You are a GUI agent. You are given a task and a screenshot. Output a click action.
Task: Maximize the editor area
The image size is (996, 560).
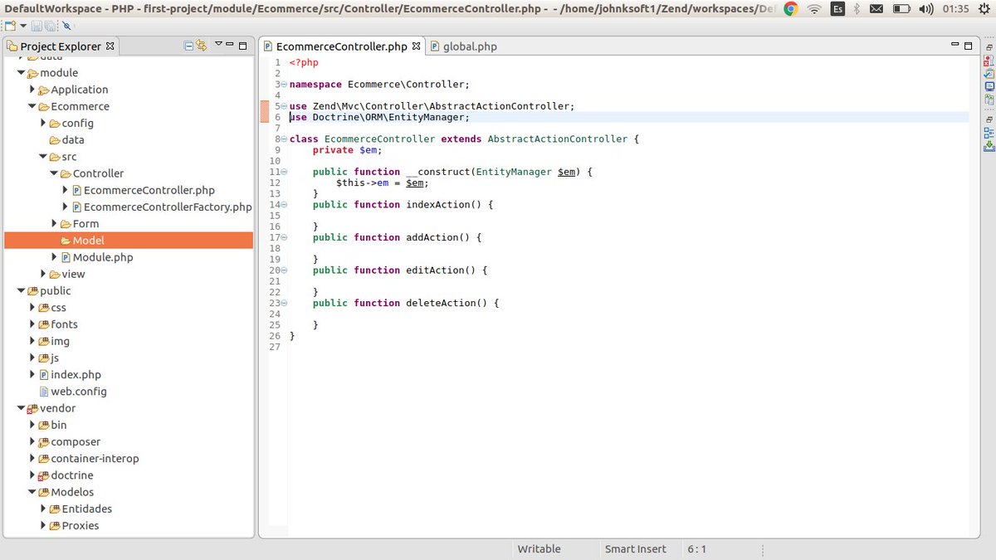pyautogui.click(x=967, y=46)
